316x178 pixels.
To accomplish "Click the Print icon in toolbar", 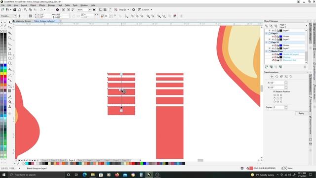I will 20,10.
